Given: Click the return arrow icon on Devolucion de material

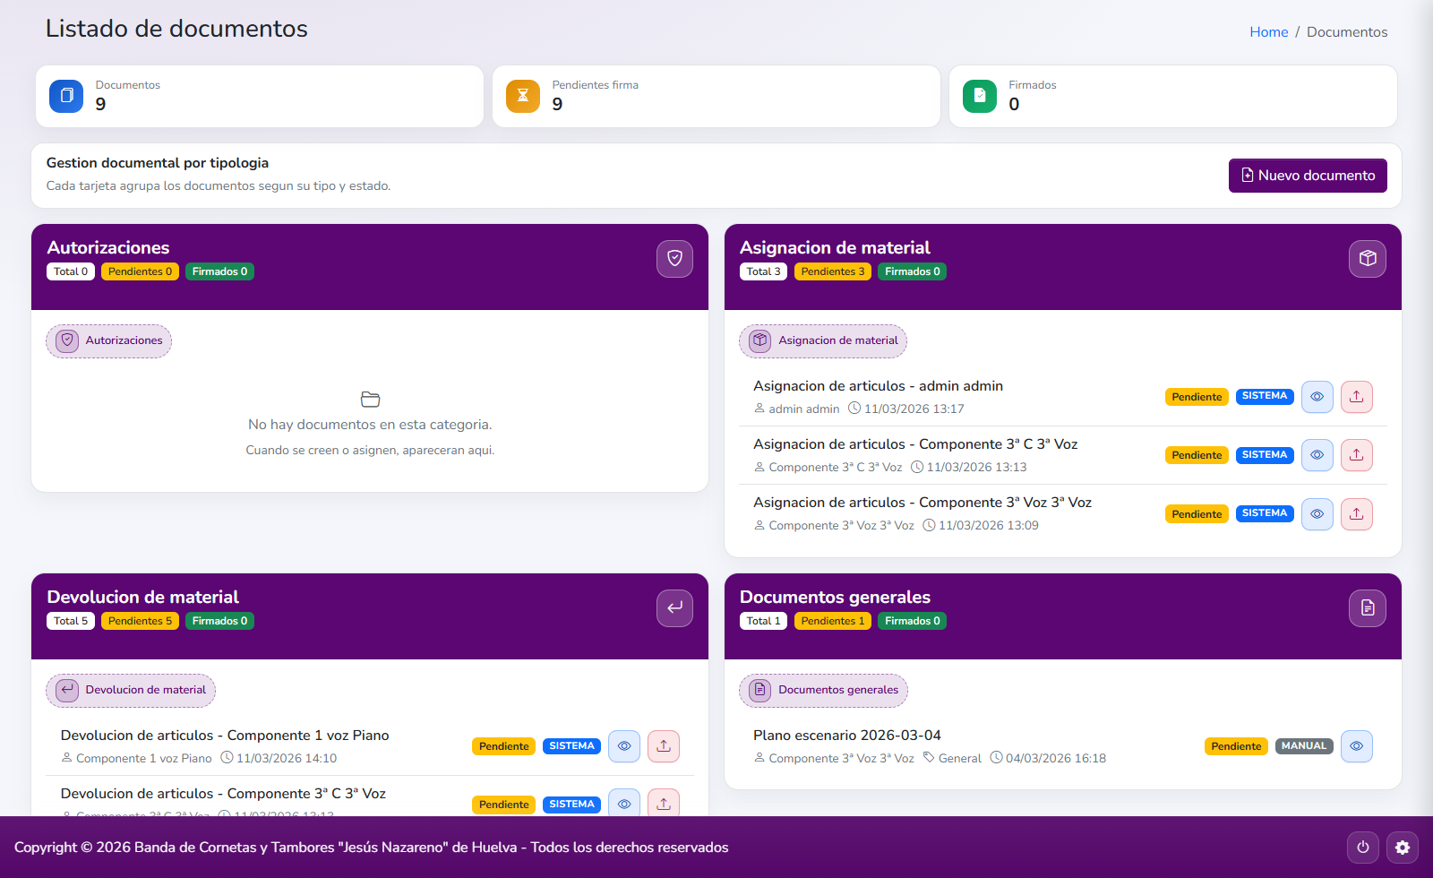Looking at the screenshot, I should tap(674, 607).
